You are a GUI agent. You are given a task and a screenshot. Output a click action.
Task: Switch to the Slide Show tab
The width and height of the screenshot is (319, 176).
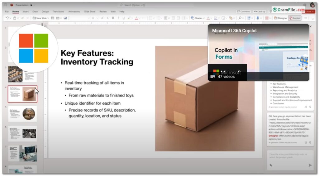click(x=90, y=11)
